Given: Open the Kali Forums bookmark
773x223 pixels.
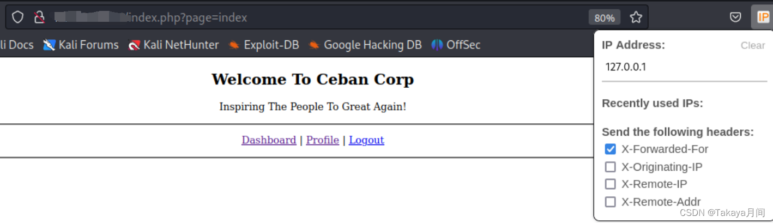Looking at the screenshot, I should click(81, 45).
